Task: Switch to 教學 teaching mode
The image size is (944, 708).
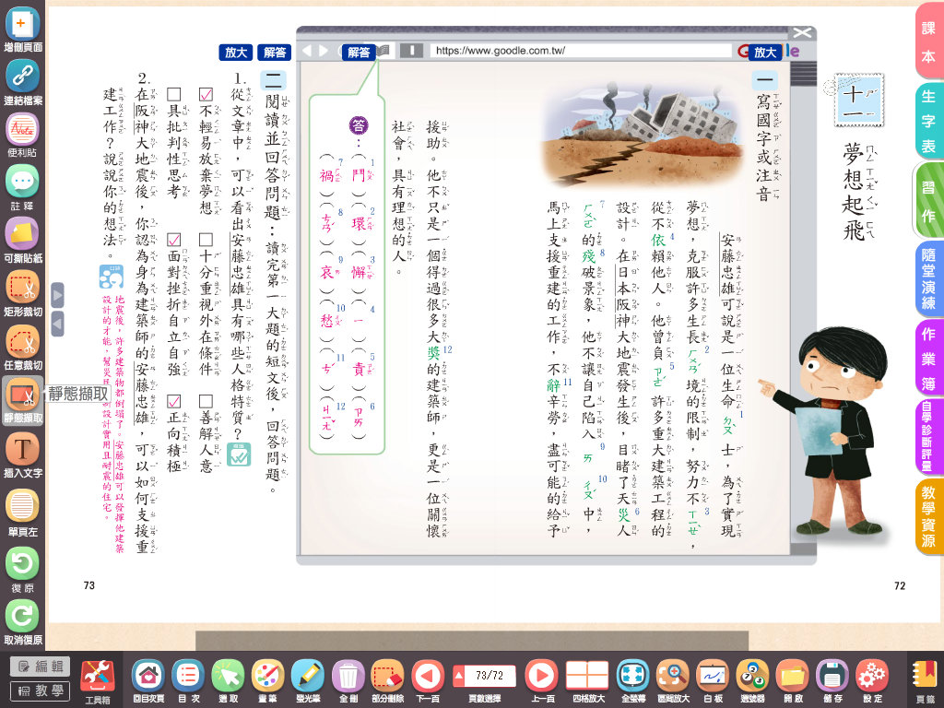Action: pos(40,690)
